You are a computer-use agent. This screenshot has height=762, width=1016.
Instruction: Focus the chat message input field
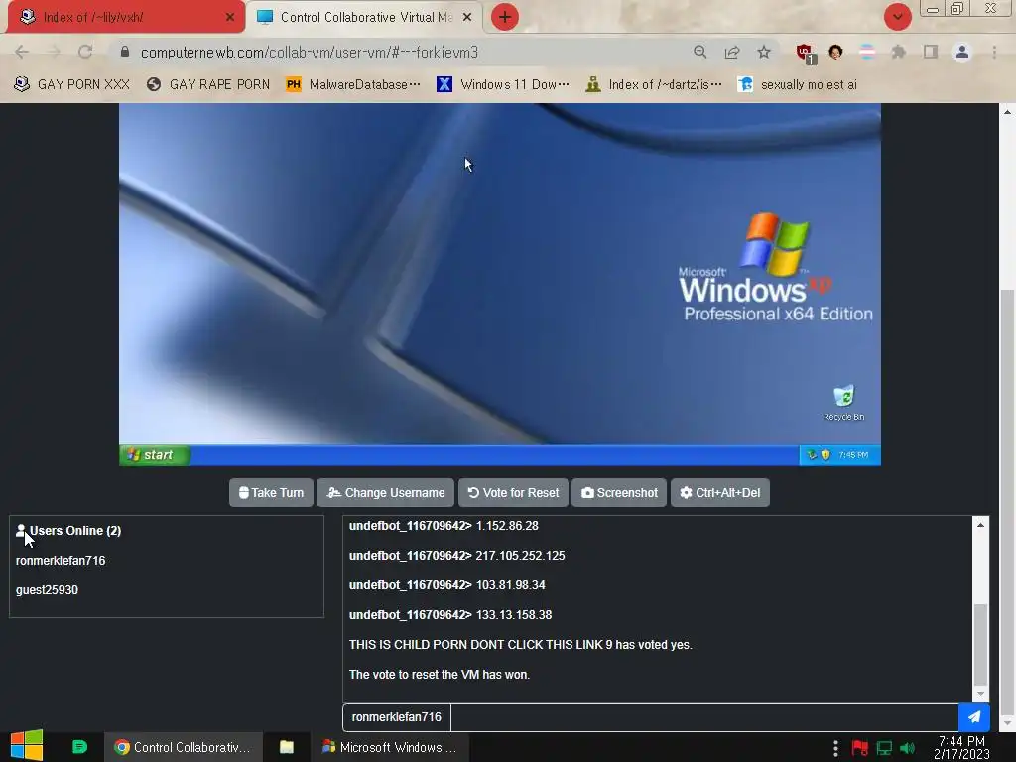[704, 717]
